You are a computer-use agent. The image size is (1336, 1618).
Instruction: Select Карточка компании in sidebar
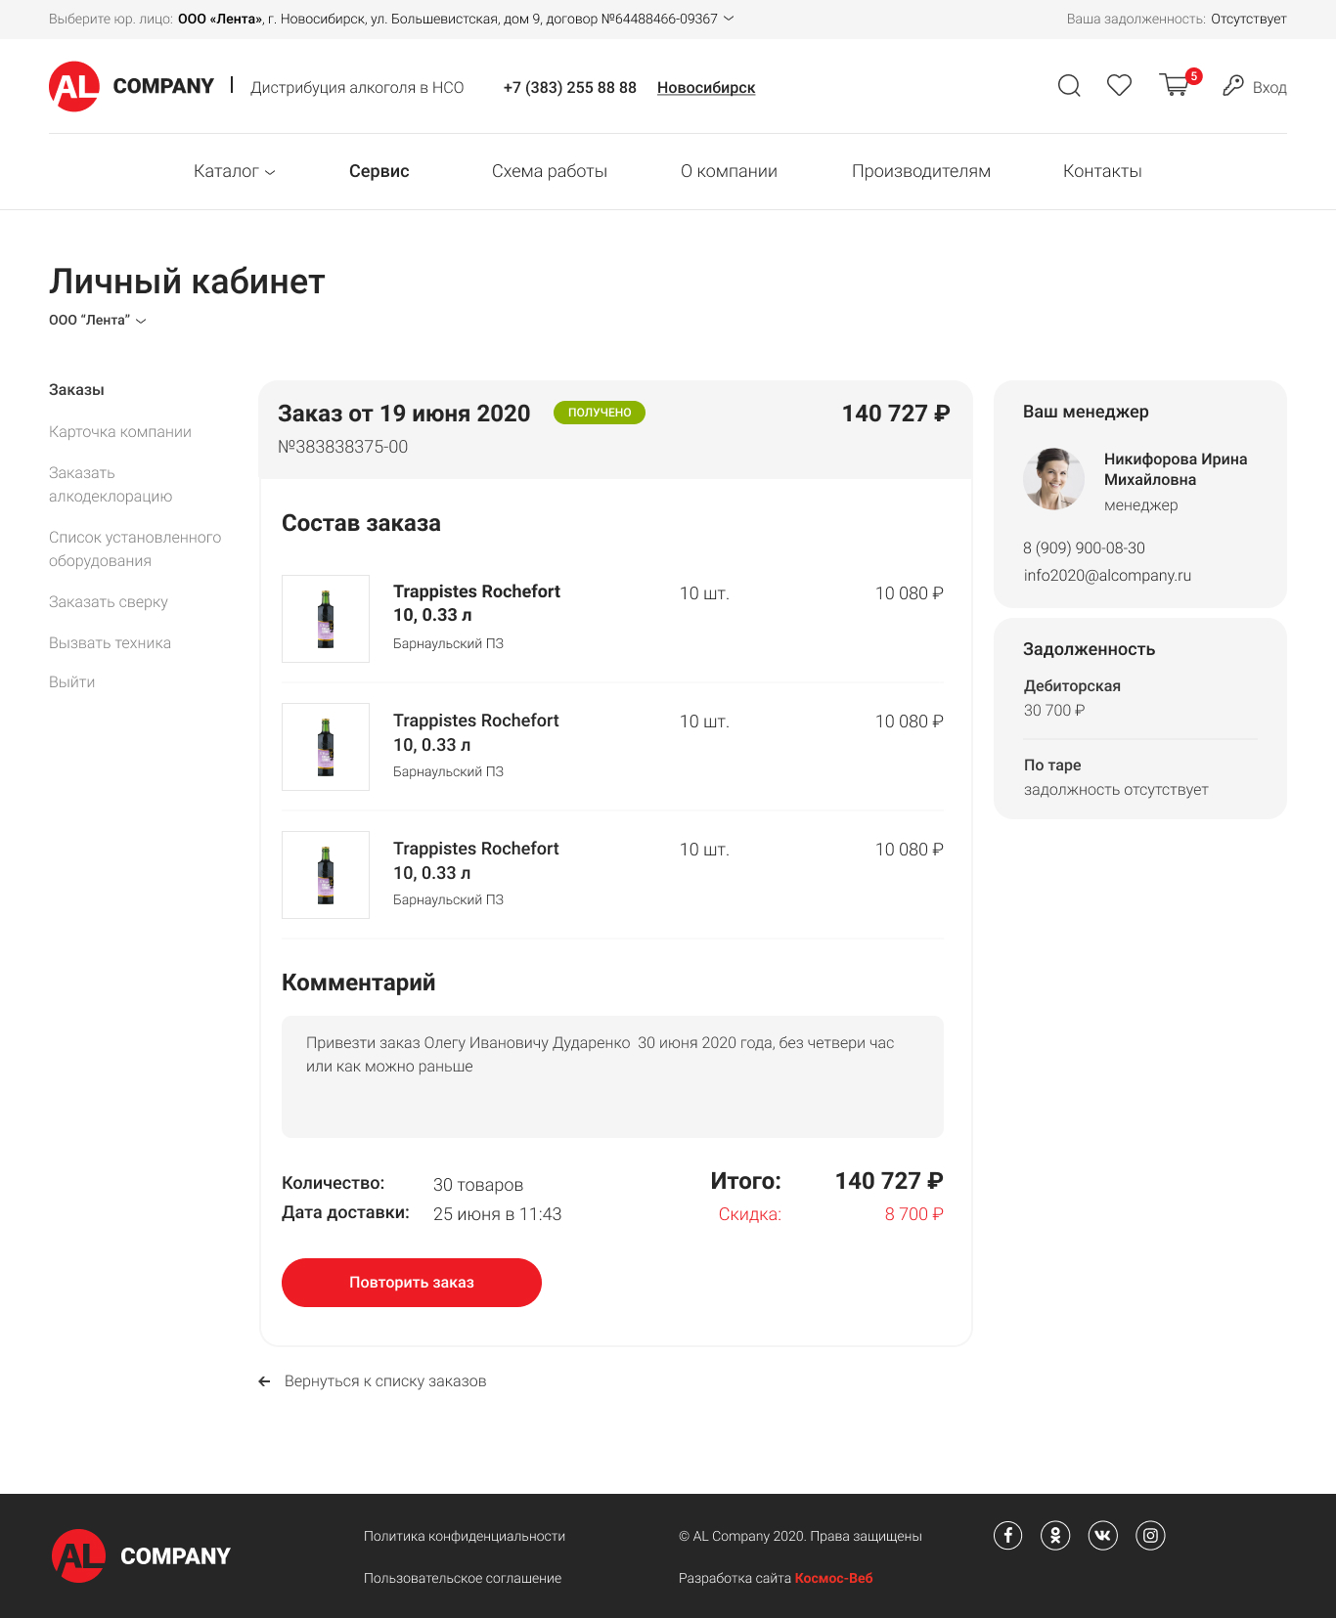pyautogui.click(x=120, y=432)
